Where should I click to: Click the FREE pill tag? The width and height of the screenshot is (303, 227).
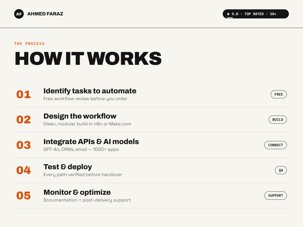[x=279, y=94]
